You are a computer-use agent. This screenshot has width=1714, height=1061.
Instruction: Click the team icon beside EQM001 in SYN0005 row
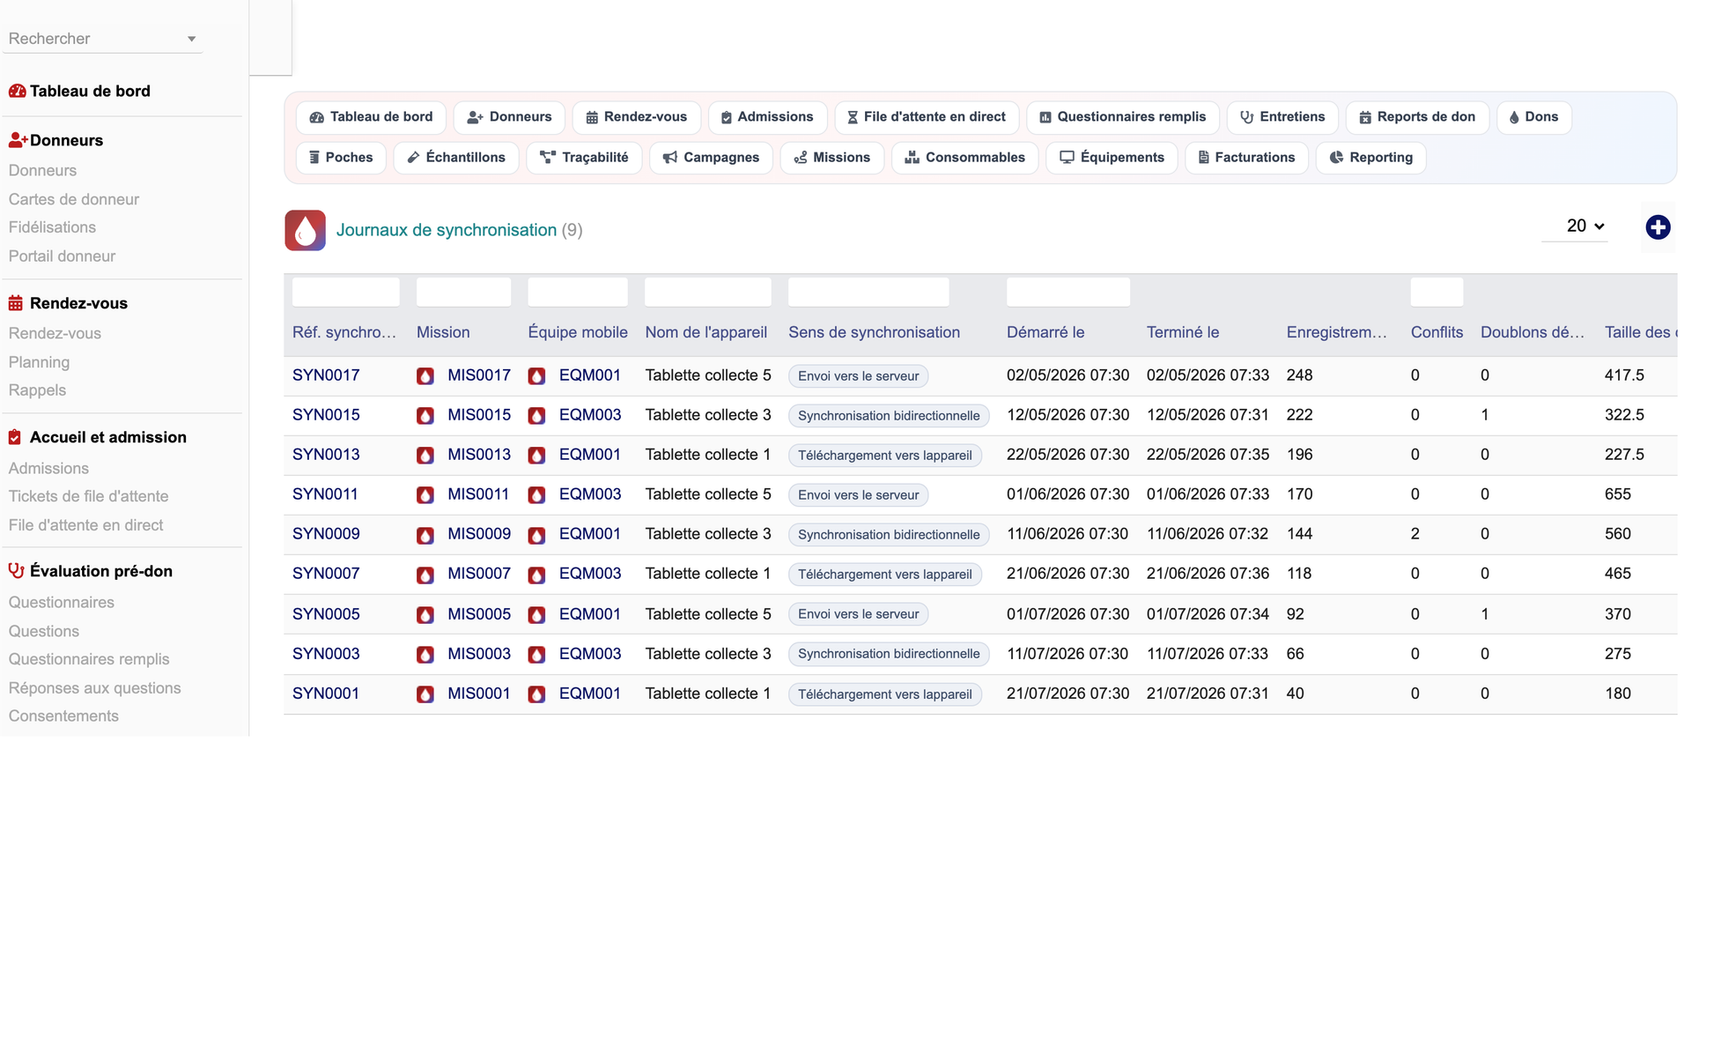click(536, 615)
